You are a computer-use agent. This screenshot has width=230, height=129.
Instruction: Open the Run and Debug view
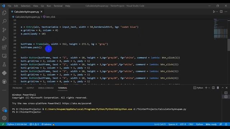tap(4, 39)
